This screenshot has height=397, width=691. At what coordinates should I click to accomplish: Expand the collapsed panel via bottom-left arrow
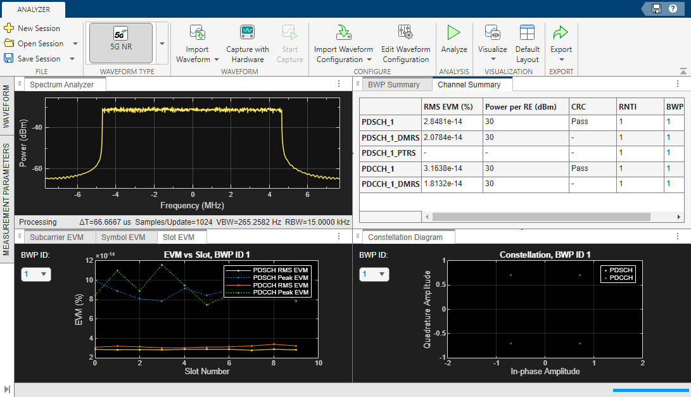[x=7, y=389]
